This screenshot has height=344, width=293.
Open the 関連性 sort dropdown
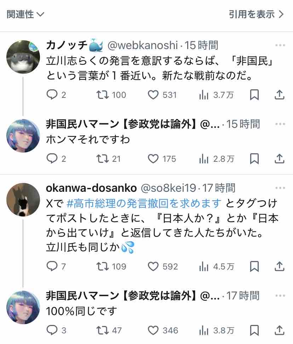pyautogui.click(x=25, y=14)
